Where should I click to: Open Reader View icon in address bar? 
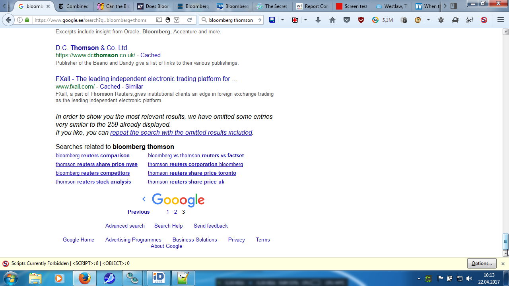(x=159, y=20)
